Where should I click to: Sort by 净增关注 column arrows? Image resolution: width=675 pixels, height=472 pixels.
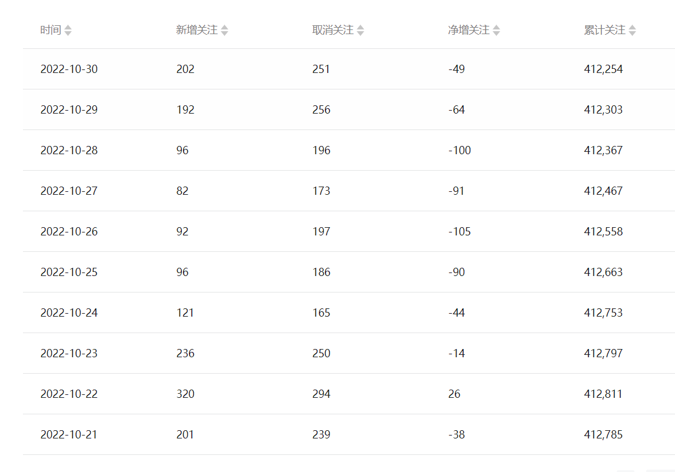point(496,30)
